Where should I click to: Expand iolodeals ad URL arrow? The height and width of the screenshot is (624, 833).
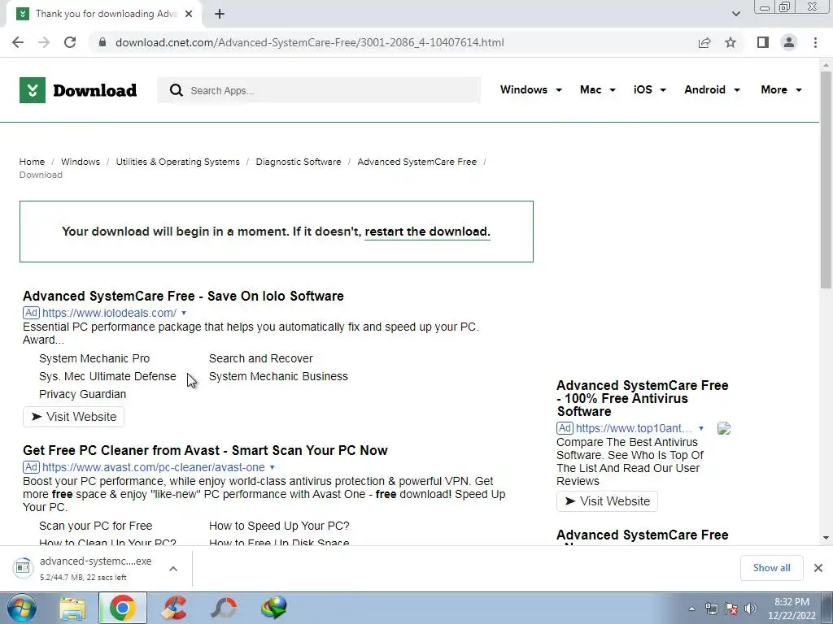[184, 313]
